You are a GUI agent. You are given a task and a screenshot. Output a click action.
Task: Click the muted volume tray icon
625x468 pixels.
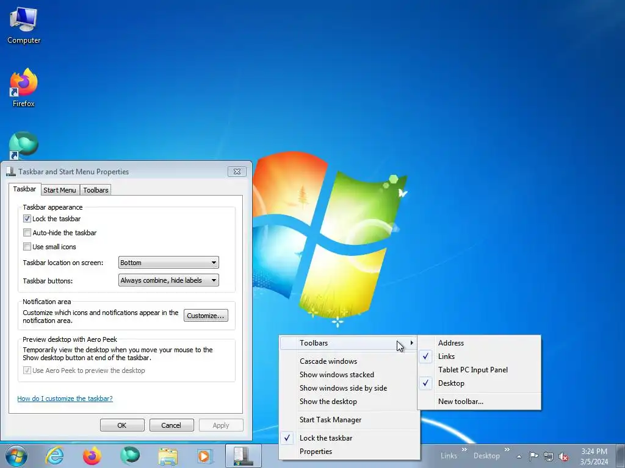coord(563,456)
